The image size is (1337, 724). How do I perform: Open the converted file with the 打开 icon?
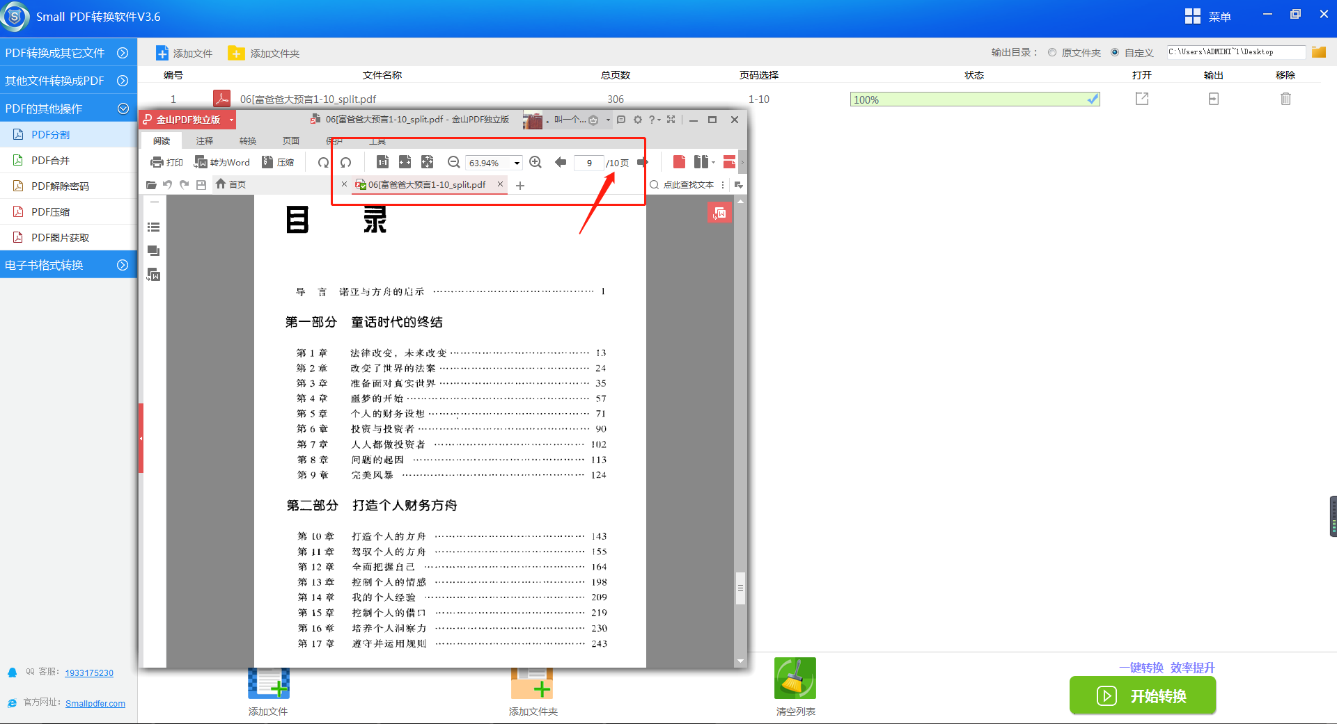point(1142,99)
